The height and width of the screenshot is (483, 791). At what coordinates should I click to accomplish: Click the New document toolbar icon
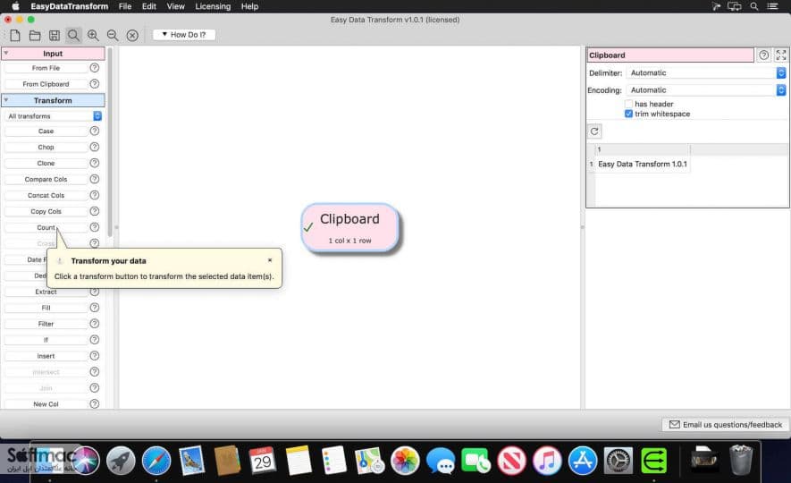coord(15,35)
